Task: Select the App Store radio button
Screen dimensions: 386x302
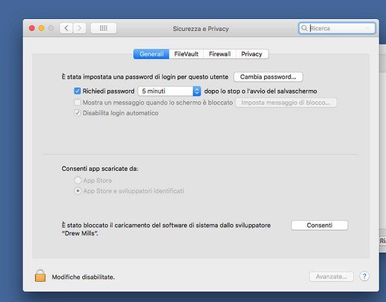Action: [78, 180]
